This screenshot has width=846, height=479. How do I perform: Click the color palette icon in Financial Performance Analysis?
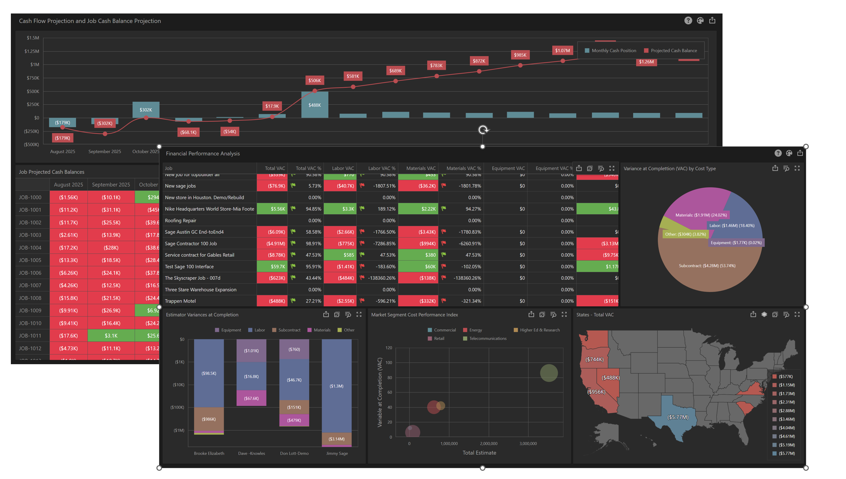coord(789,153)
